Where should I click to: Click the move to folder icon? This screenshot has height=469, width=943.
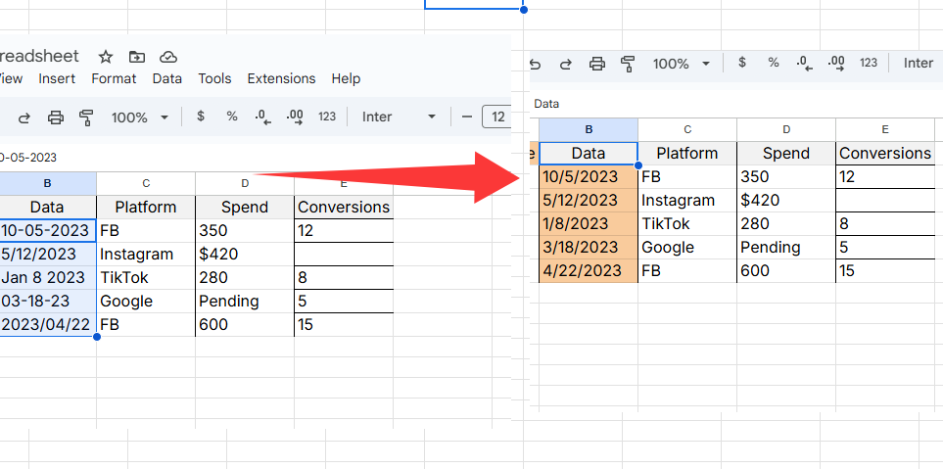(136, 57)
